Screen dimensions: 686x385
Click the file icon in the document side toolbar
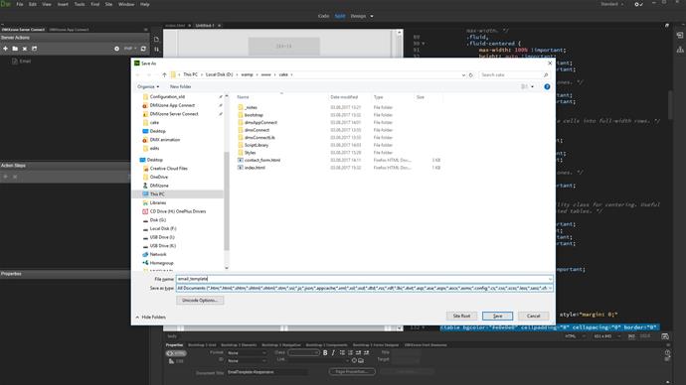156,40
